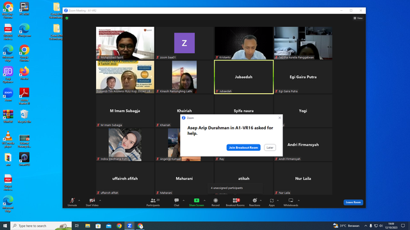Select Tabitha Aurelia Panggabean video tile
The image size is (410, 230).
(x=303, y=43)
